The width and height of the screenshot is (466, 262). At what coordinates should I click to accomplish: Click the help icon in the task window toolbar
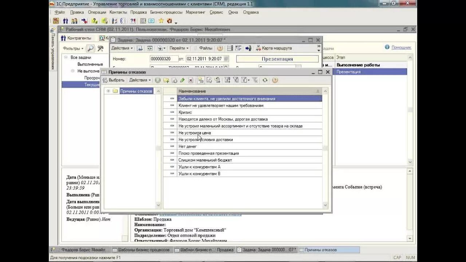point(220,48)
